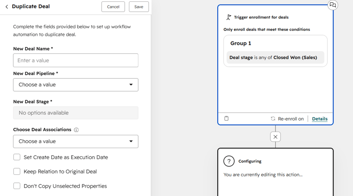Open the Details link in the trigger card
The image size is (353, 196).
(x=320, y=119)
